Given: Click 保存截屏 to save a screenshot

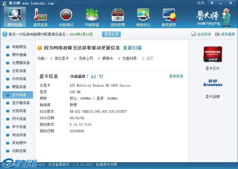Looking at the screenshot, I should coord(225,34).
